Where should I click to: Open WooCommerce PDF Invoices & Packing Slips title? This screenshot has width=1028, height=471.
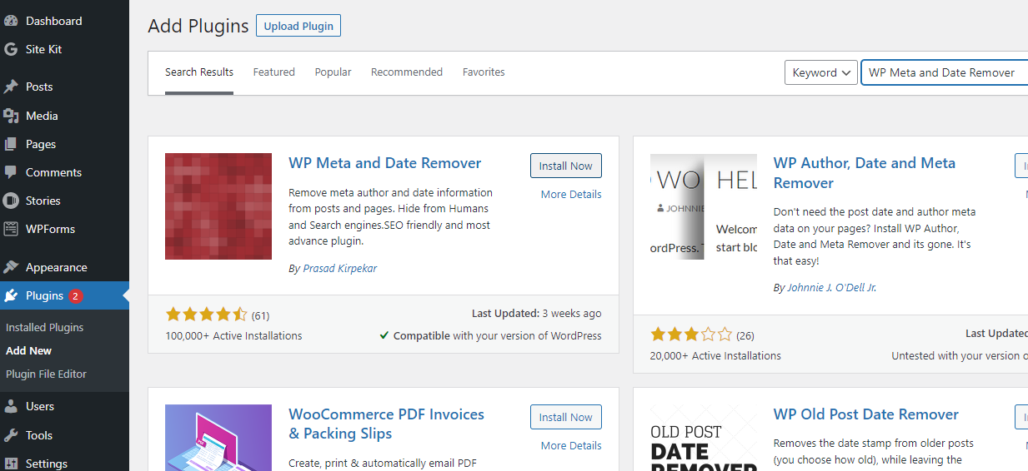(387, 424)
